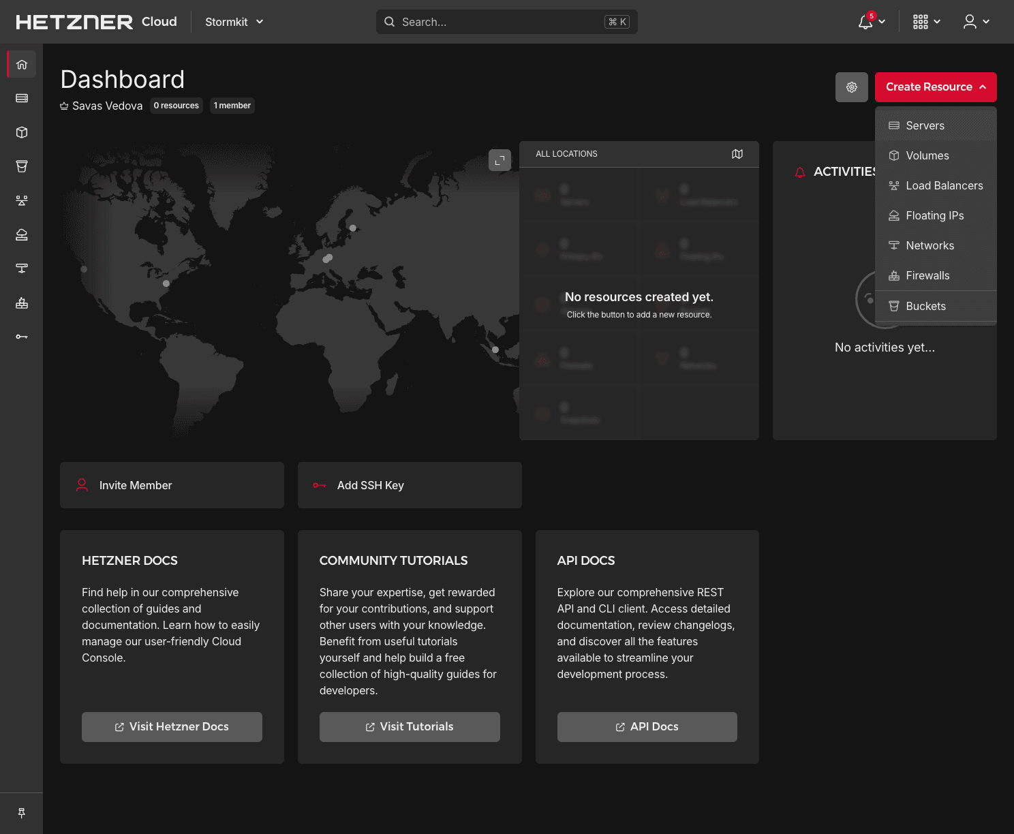Select the Firewalls sidebar icon

(x=21, y=303)
